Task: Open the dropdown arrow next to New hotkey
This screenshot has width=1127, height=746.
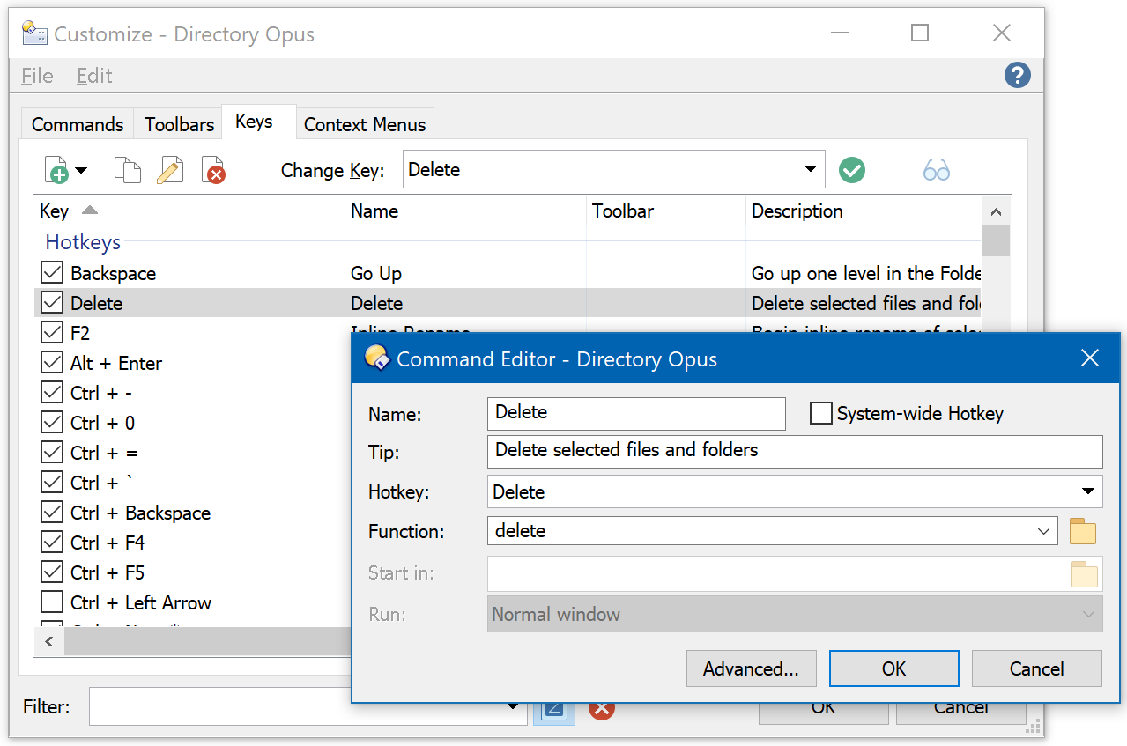Action: [x=81, y=170]
